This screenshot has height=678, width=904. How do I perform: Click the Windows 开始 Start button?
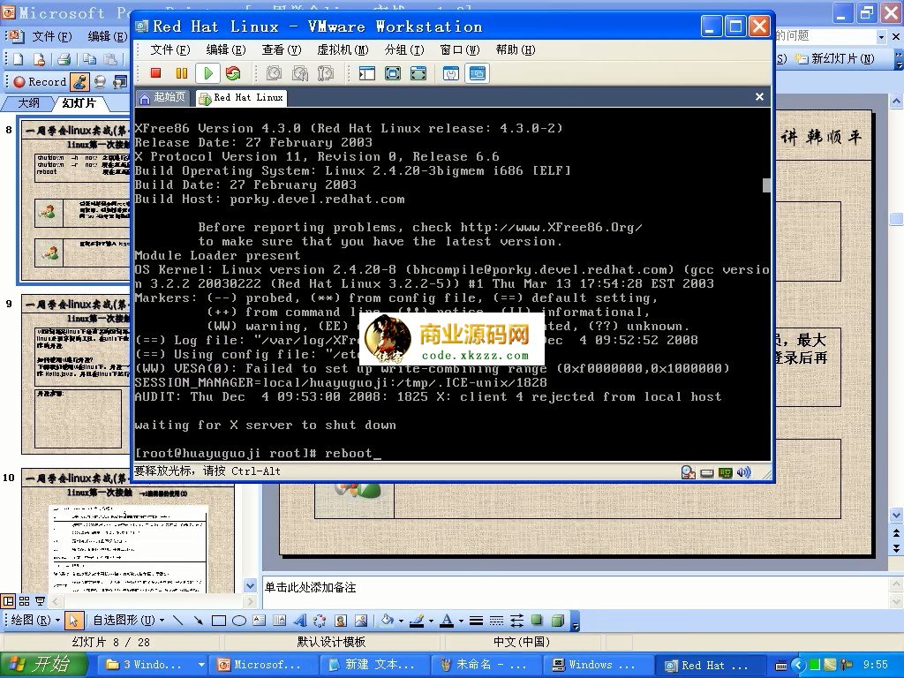[44, 665]
